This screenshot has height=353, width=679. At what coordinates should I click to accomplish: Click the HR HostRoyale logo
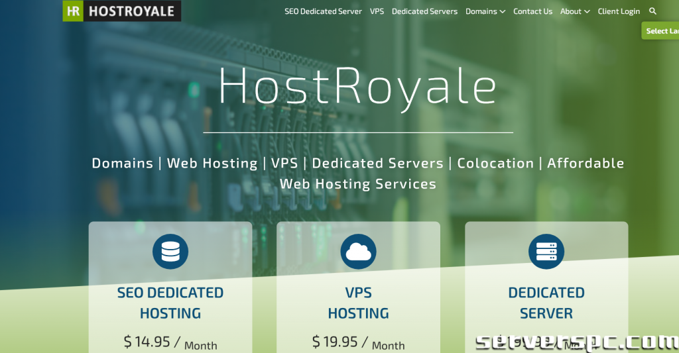click(x=121, y=11)
